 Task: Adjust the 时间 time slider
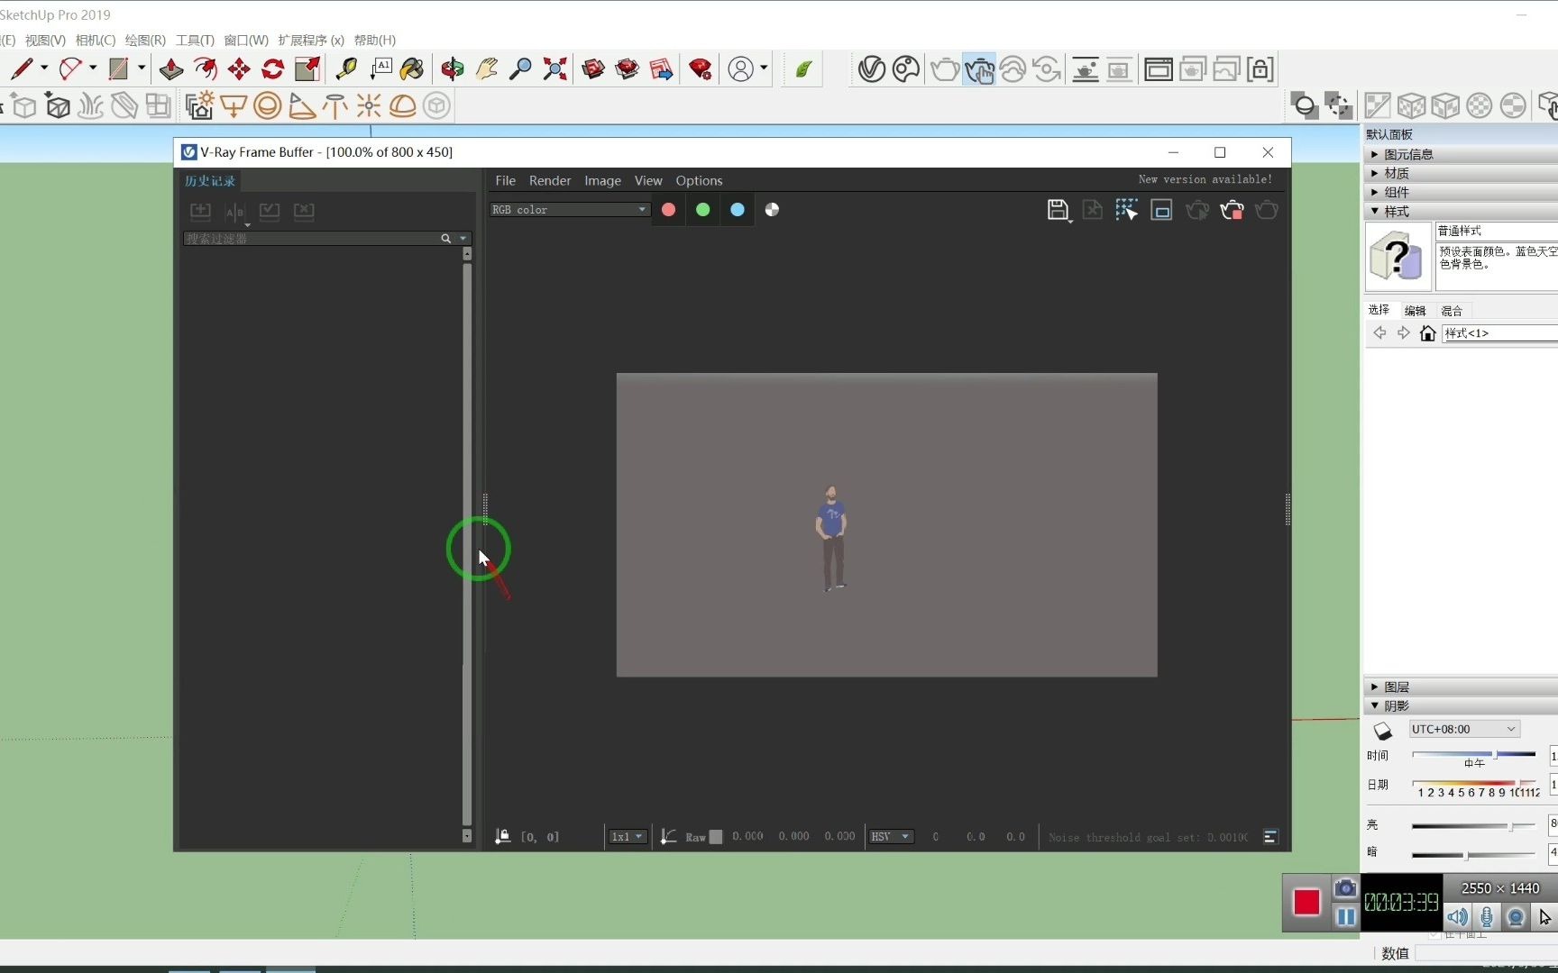[1473, 754]
